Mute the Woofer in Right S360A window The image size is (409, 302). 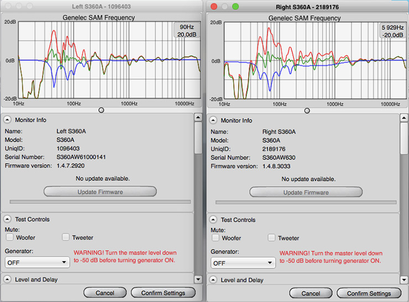pos(216,238)
